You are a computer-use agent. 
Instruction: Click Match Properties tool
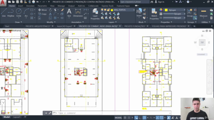tap(154, 14)
